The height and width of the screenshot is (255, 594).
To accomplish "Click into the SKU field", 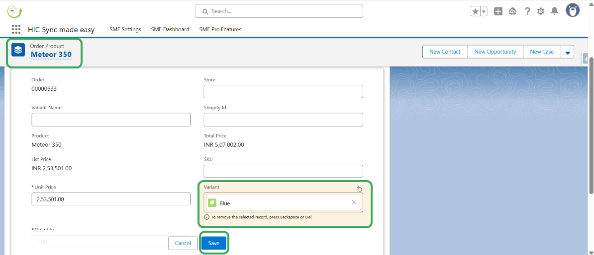I will point(284,171).
